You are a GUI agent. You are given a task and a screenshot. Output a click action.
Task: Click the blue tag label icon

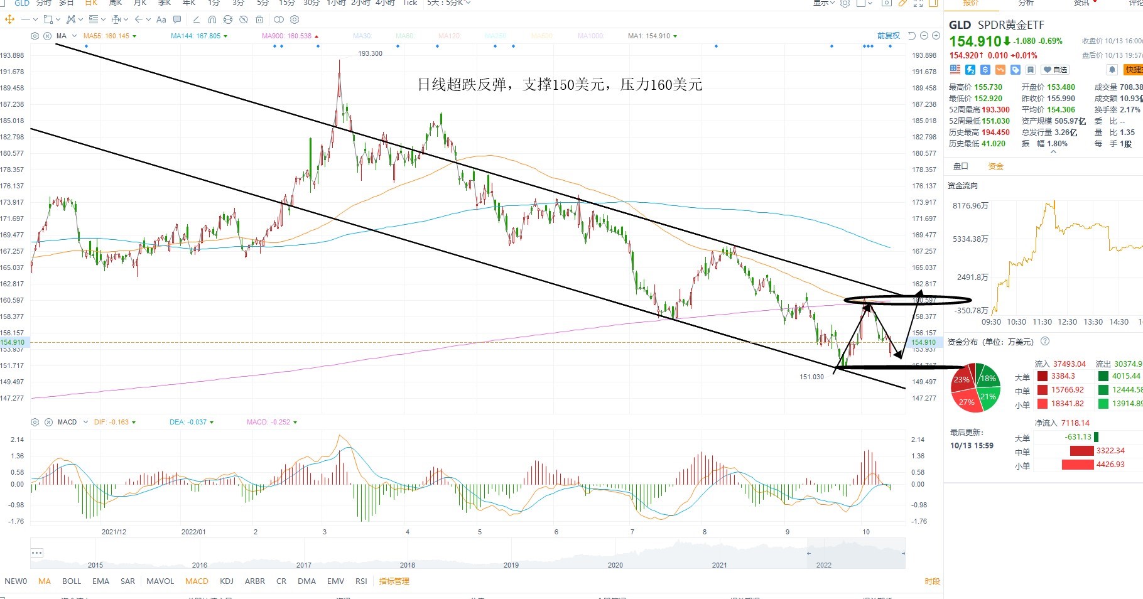point(1016,70)
